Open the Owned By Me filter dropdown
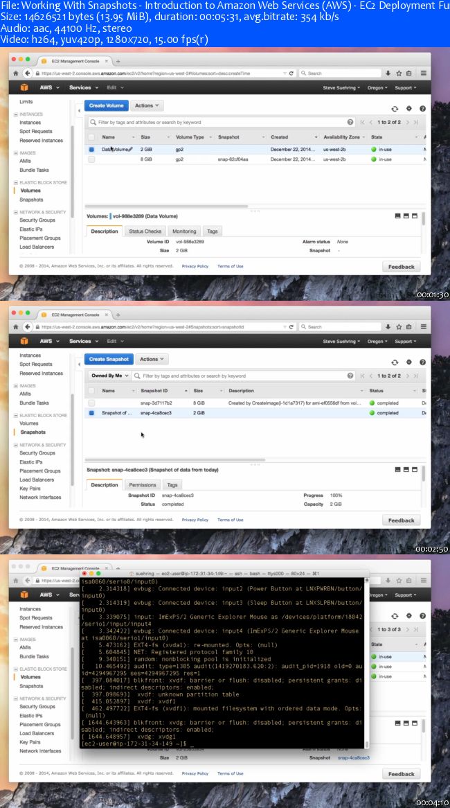 pos(109,376)
